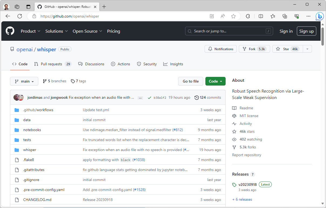Expand commit message ellipsis button
This screenshot has height=208, width=326.
click(x=140, y=98)
